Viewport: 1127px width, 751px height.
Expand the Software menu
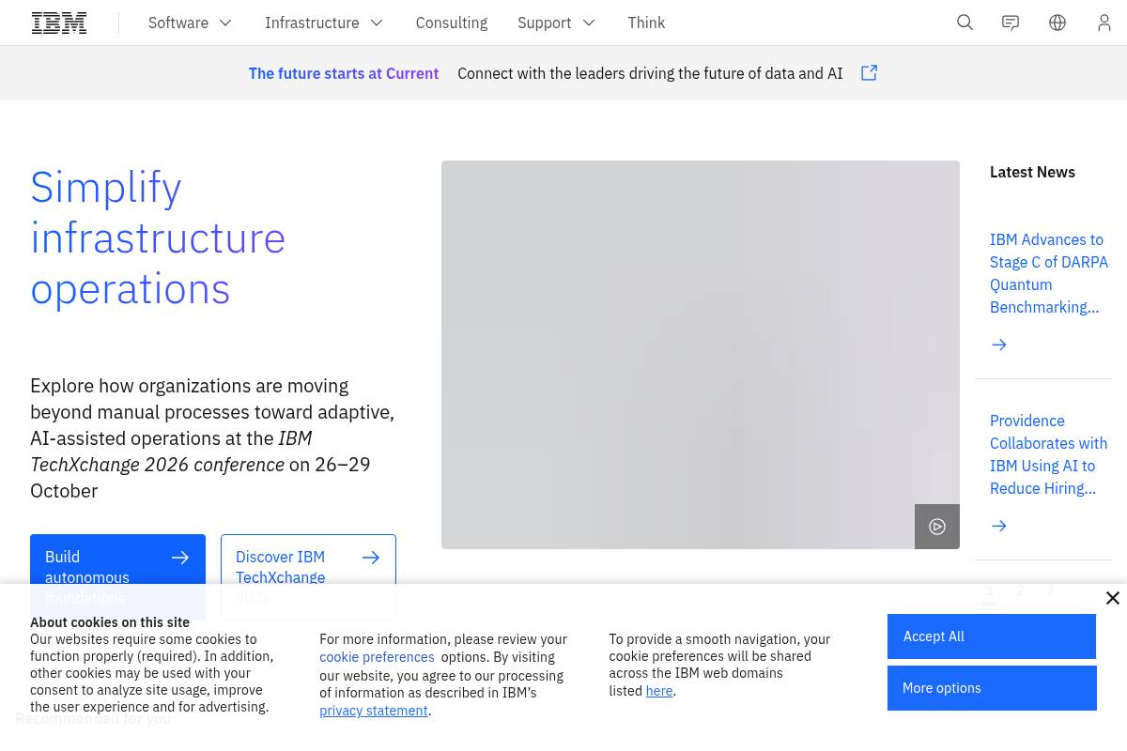[191, 23]
